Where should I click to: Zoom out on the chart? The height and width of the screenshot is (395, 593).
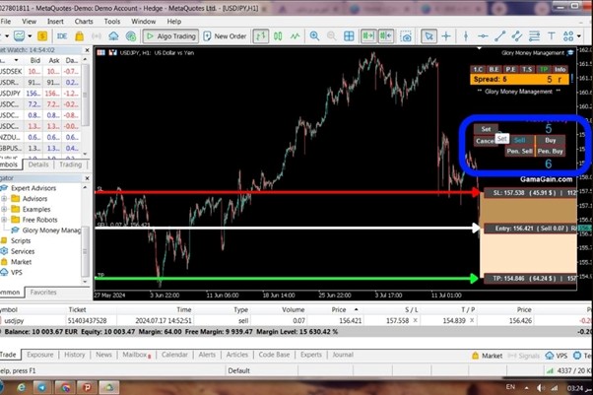click(x=331, y=36)
